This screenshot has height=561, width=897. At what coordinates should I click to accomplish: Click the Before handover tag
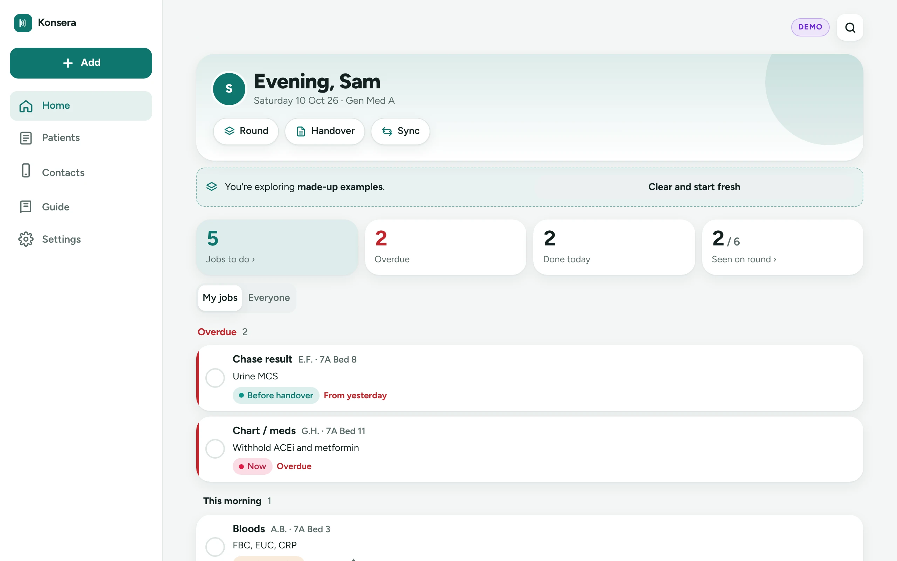pos(276,396)
